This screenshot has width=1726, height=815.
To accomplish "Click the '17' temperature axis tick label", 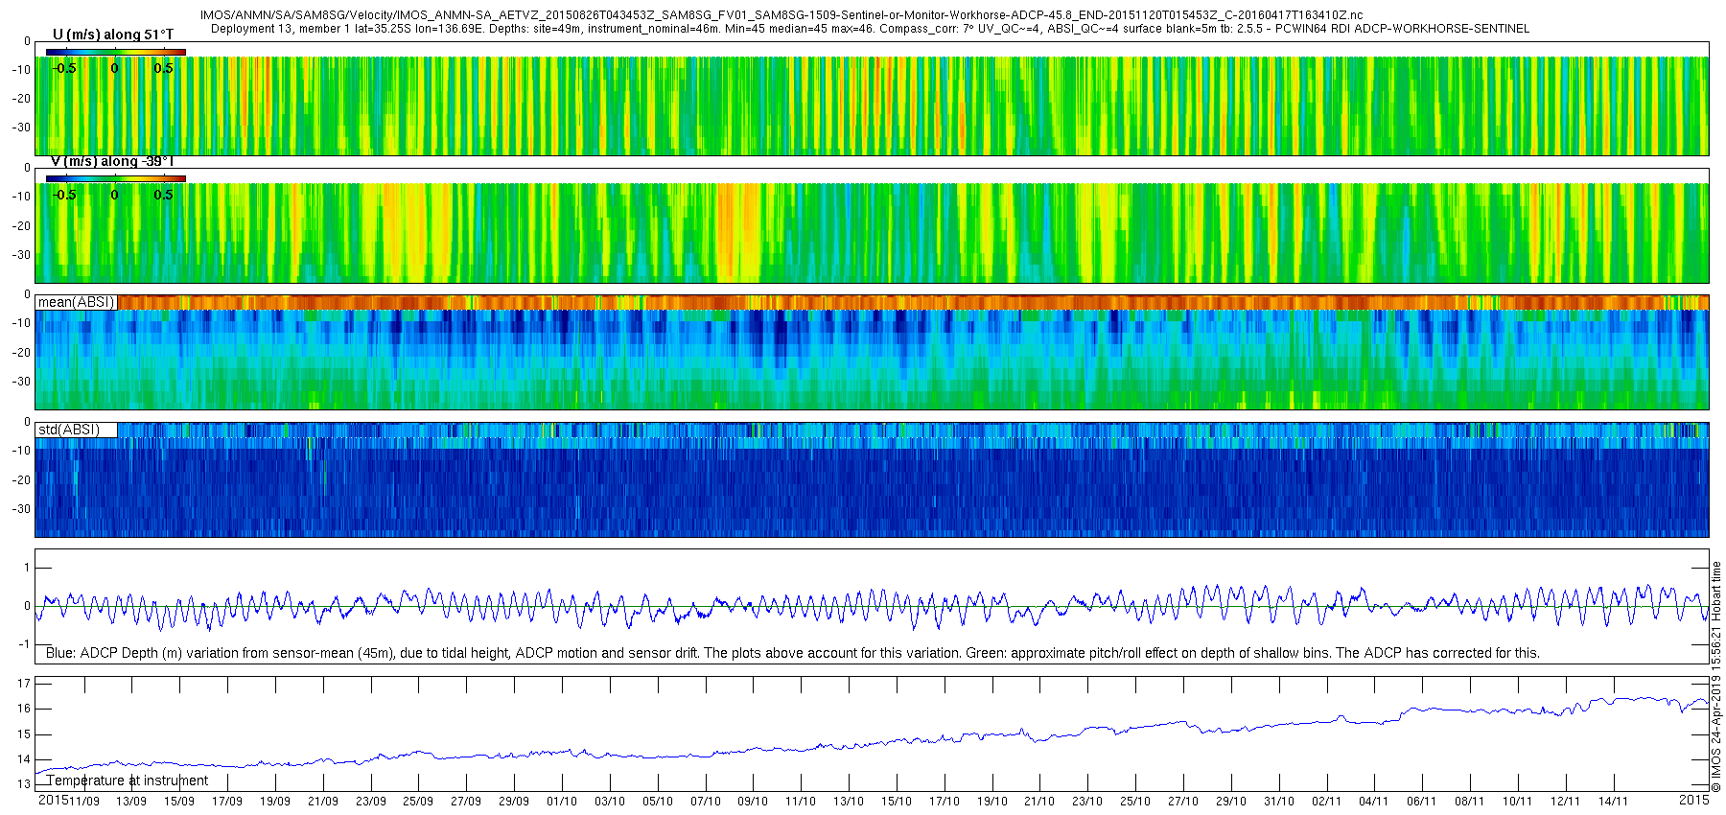I will [24, 684].
